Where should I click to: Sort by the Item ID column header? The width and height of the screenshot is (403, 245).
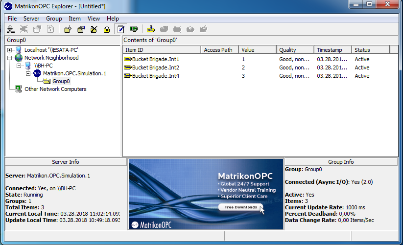click(162, 50)
